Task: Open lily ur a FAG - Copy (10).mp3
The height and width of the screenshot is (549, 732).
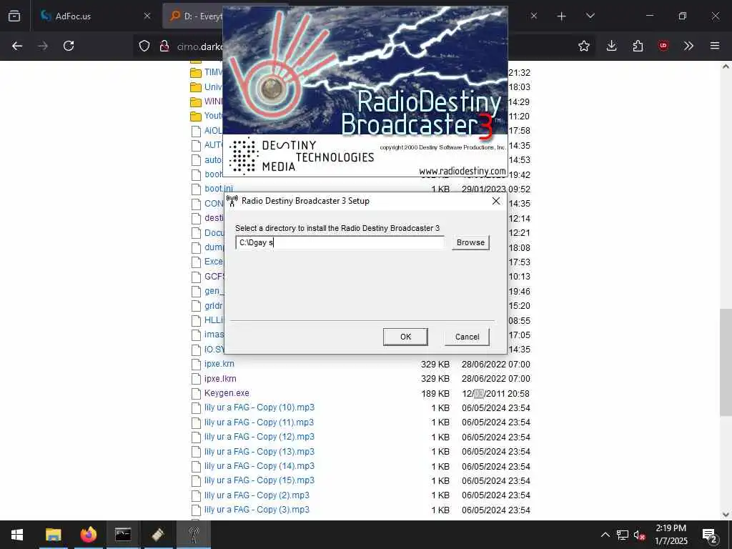Action: (259, 407)
